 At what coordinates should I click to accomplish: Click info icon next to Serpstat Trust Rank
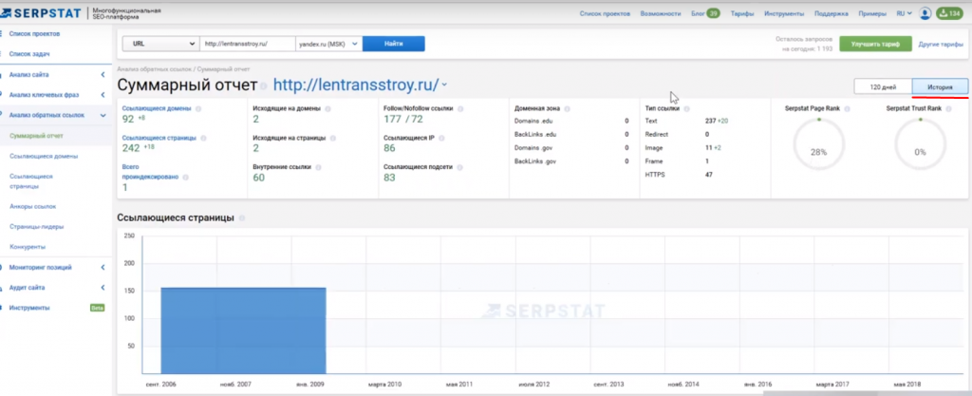pos(948,109)
